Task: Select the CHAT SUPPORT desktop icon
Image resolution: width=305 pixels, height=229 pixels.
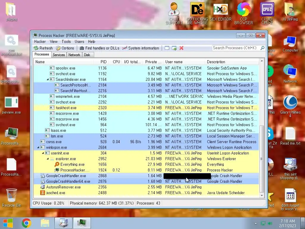Action: click(x=174, y=13)
